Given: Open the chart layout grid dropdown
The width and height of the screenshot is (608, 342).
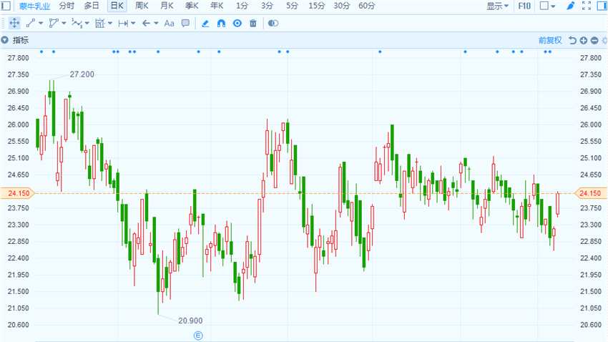Looking at the screenshot, I should click(547, 6).
